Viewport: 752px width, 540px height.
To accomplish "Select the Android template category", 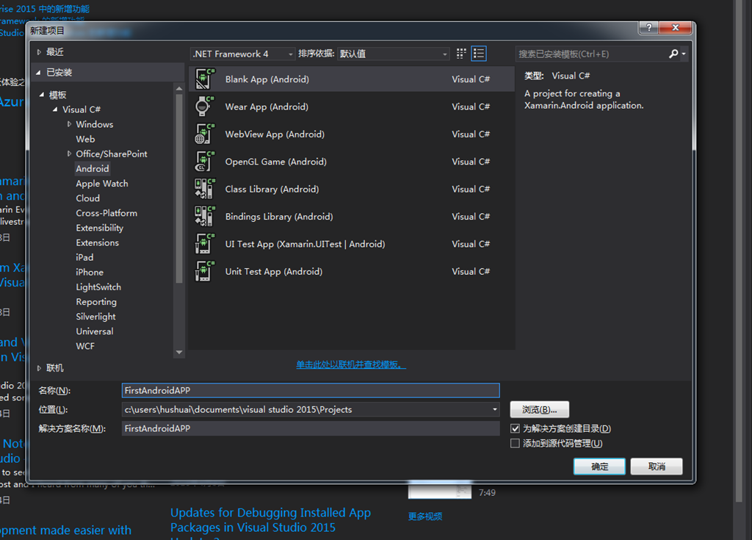I will click(93, 168).
